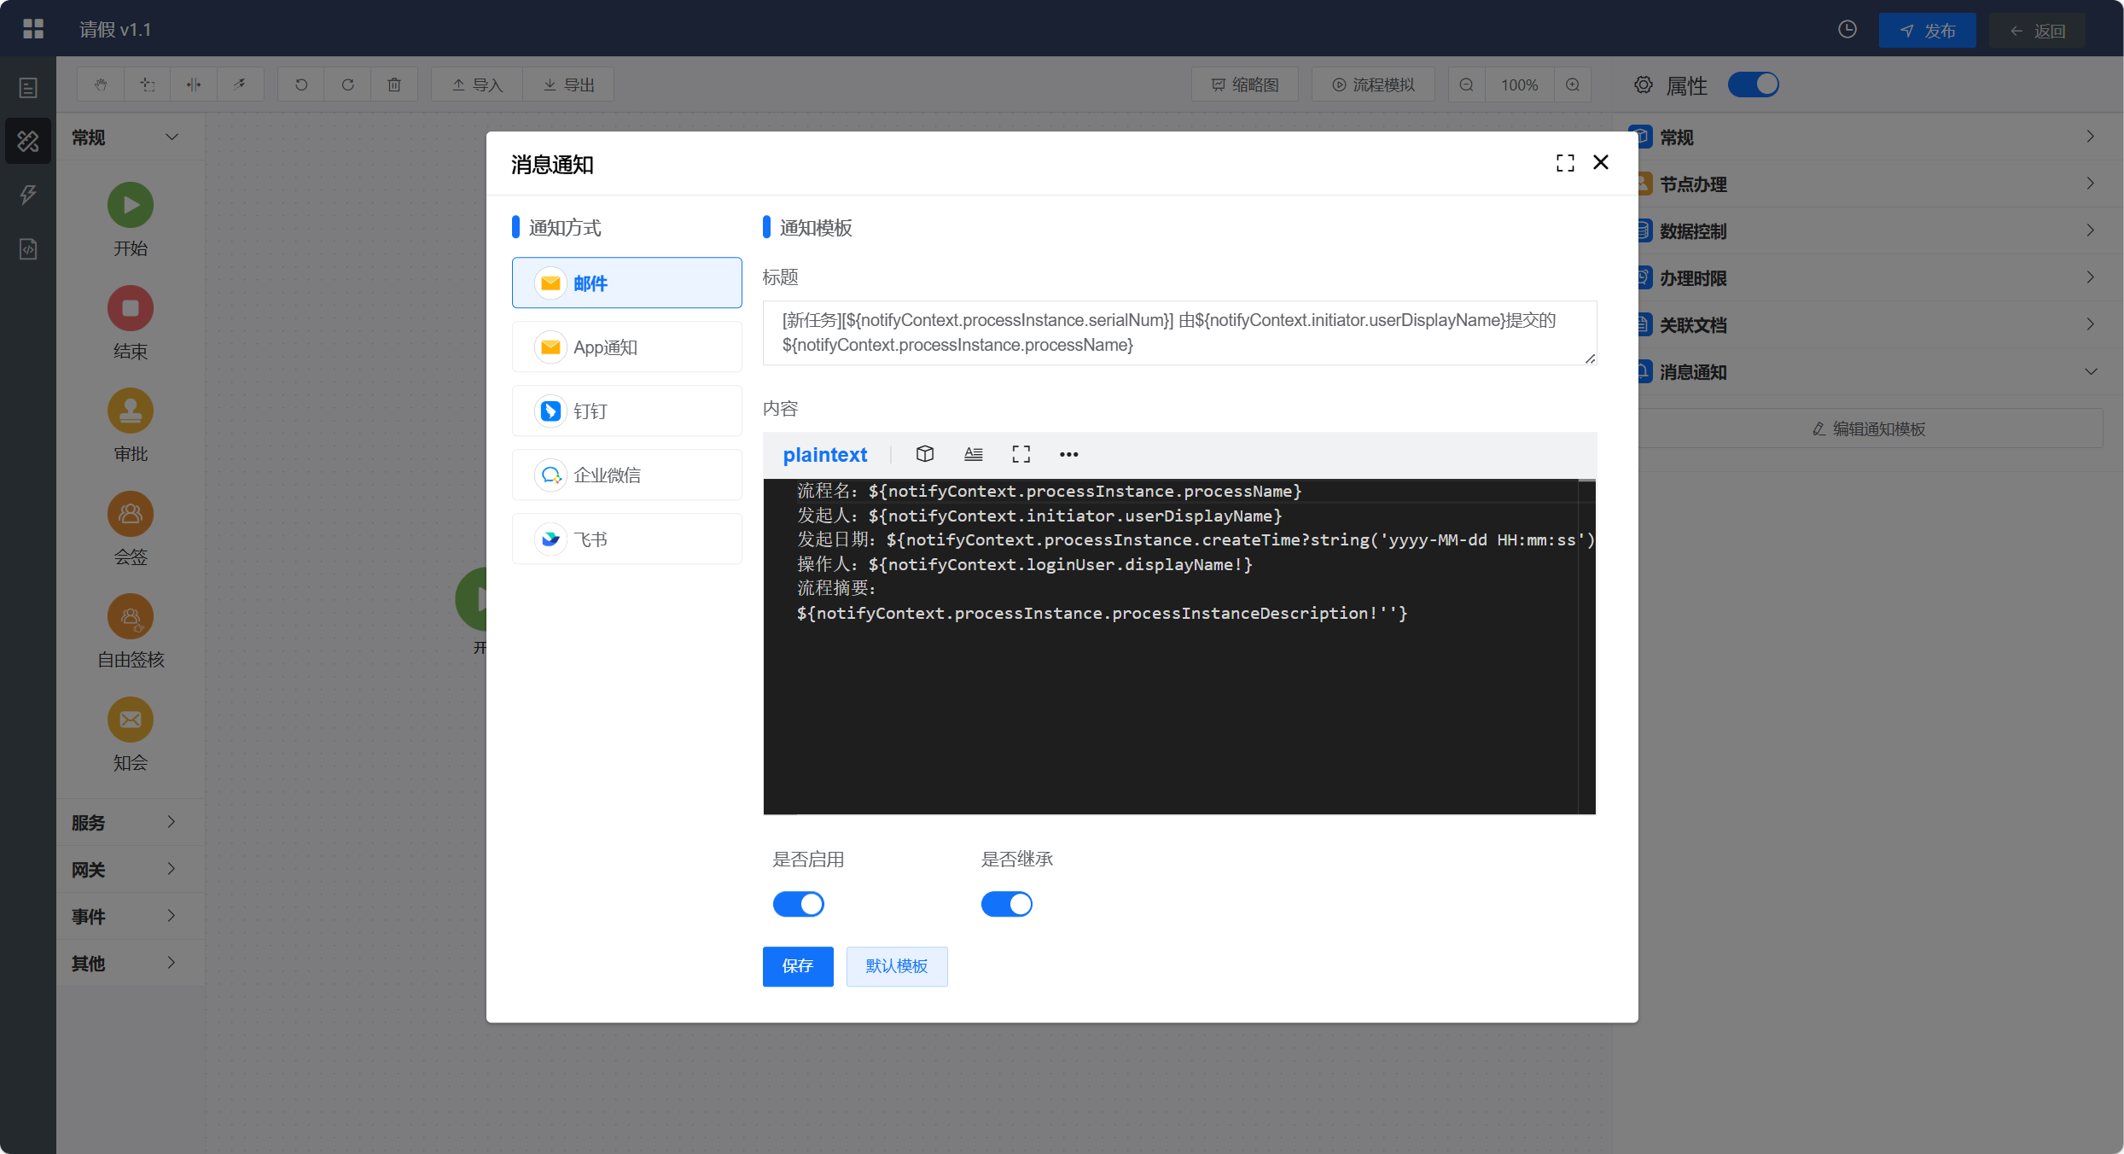Click the 默认模板 button
The image size is (2124, 1154).
tap(896, 965)
